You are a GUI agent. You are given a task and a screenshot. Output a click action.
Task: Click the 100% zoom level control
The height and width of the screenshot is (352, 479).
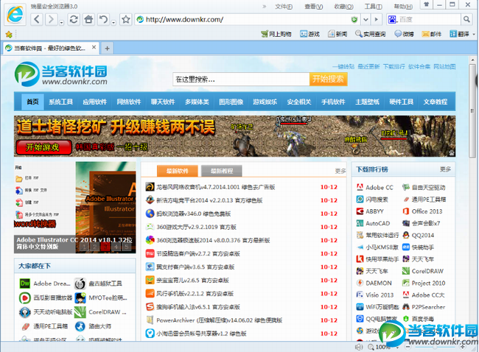coord(381,347)
